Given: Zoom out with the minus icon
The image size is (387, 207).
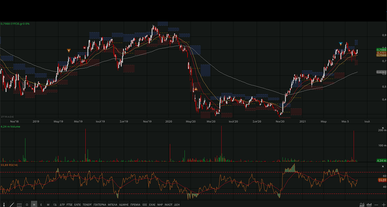Looking at the screenshot, I should pyautogui.click(x=377, y=205).
